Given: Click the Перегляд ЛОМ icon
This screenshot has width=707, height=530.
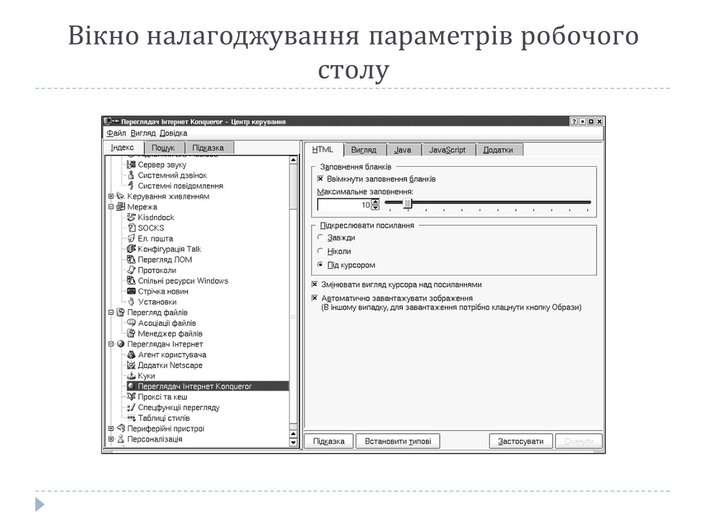Looking at the screenshot, I should pyautogui.click(x=131, y=260).
